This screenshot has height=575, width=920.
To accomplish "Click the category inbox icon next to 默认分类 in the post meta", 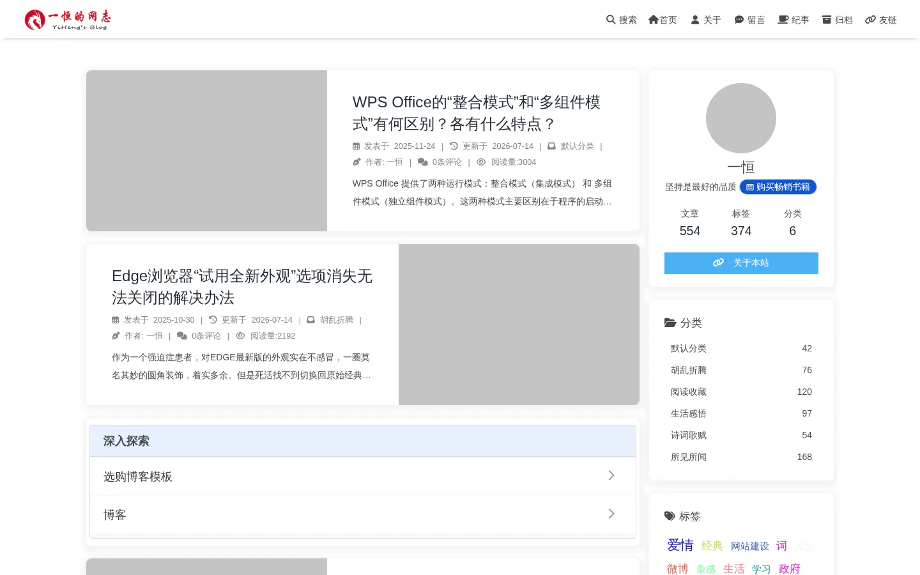I will coord(551,146).
